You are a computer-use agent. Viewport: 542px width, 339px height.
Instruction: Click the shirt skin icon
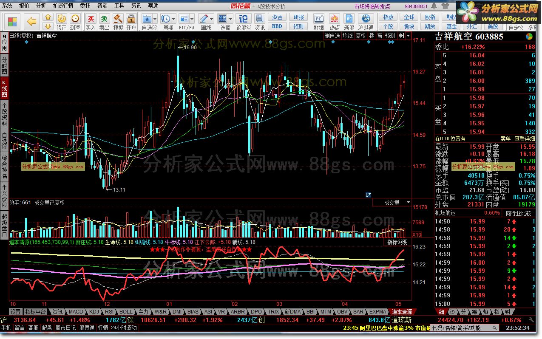[x=446, y=6]
